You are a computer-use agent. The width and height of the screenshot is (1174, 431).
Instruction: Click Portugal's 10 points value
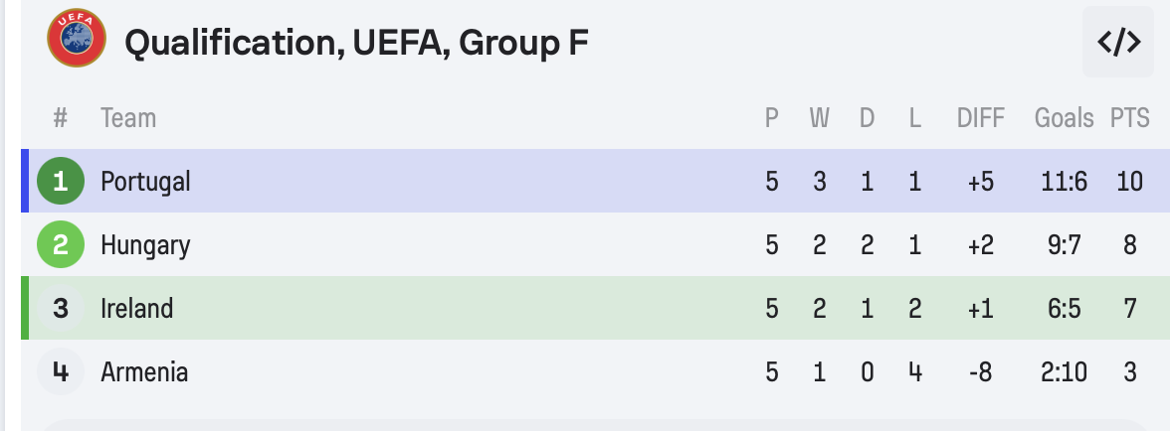pos(1129,181)
